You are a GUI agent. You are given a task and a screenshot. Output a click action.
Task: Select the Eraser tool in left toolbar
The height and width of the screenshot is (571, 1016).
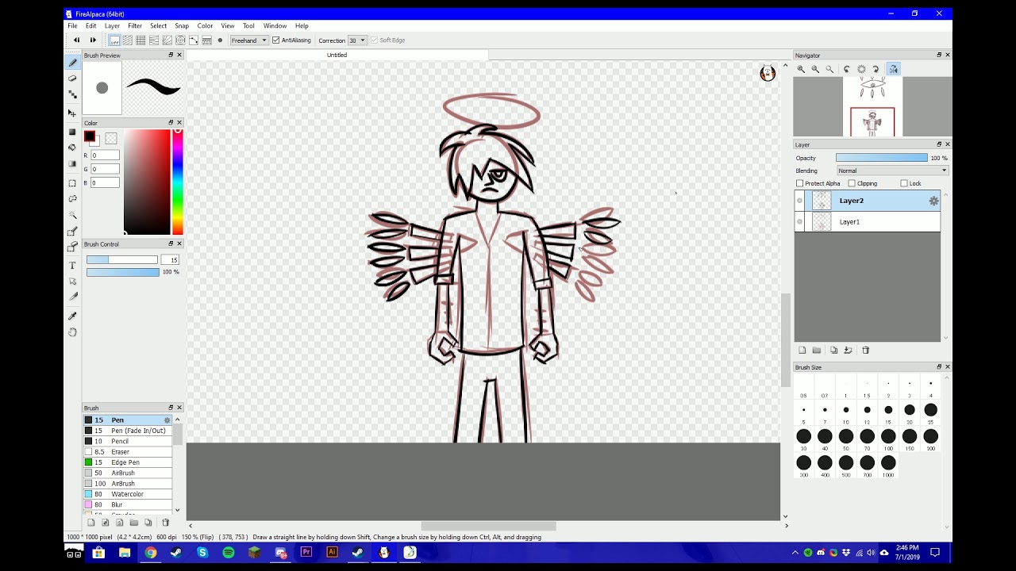[72, 78]
